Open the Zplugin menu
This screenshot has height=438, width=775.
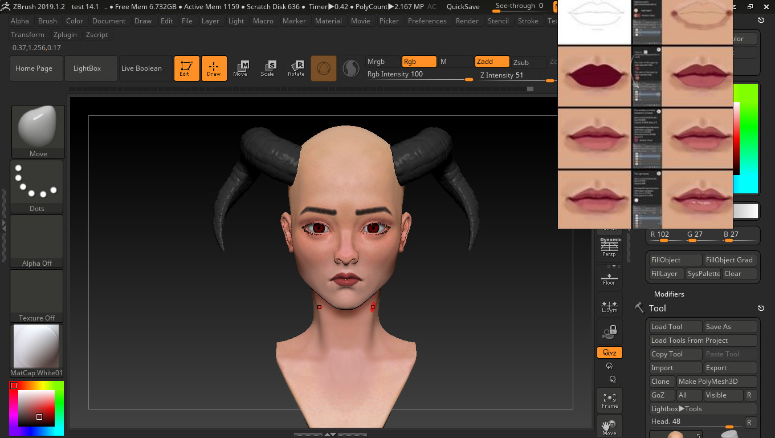[x=65, y=35]
